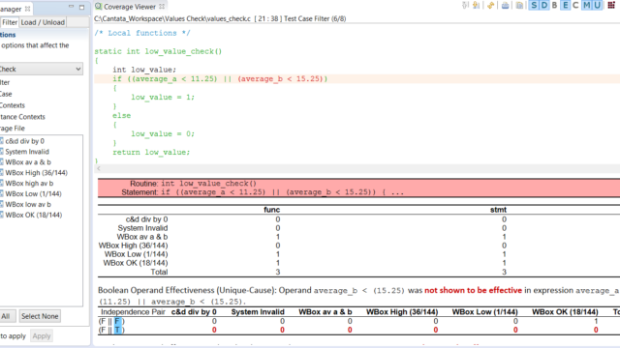Toggle the S statement coverage button
Viewport: 620px width, 348px height.
[x=534, y=5]
